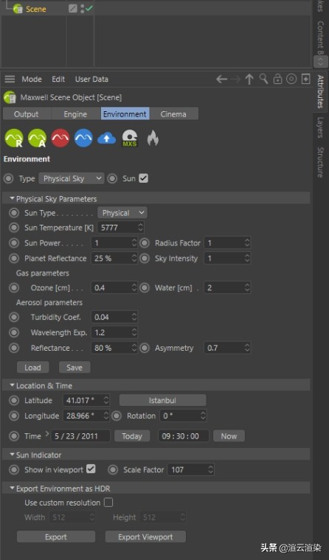Click the Save button
Viewport: 329px width, 560px height.
(x=75, y=367)
